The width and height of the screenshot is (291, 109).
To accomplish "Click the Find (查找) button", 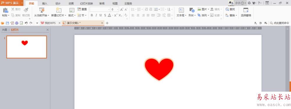I will pos(230,9).
